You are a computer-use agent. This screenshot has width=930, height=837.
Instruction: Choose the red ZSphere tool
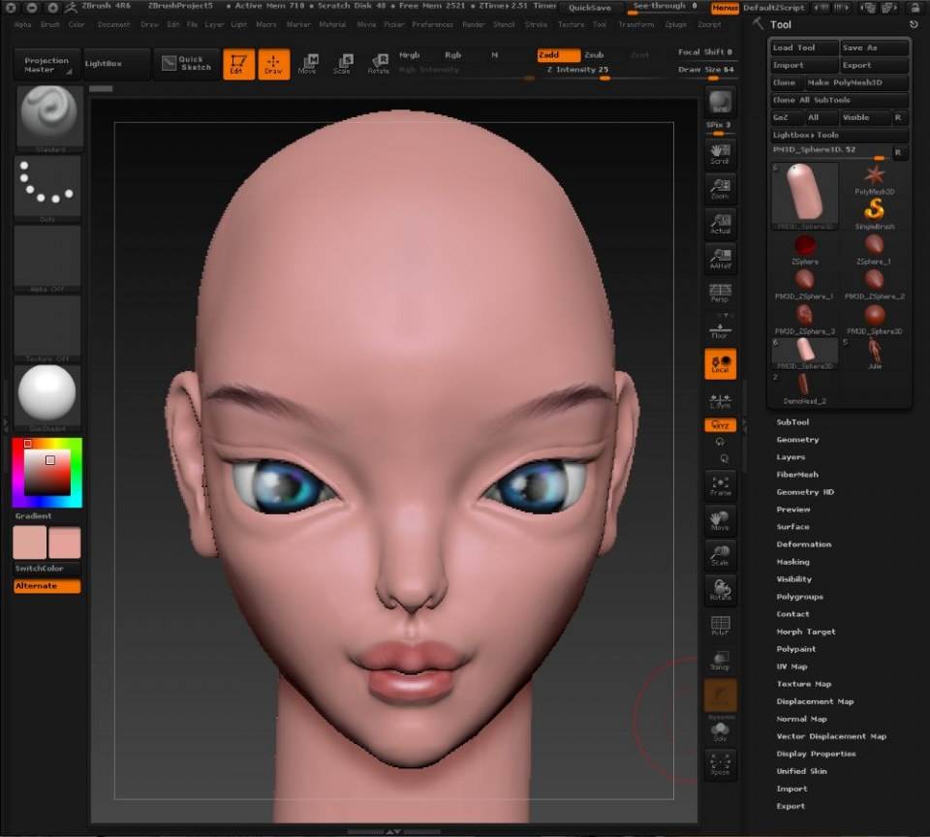[805, 249]
